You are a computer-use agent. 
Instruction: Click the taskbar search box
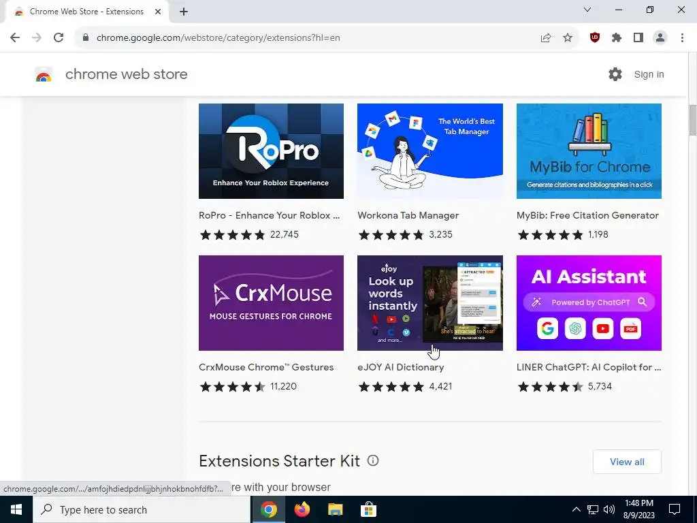(x=142, y=509)
